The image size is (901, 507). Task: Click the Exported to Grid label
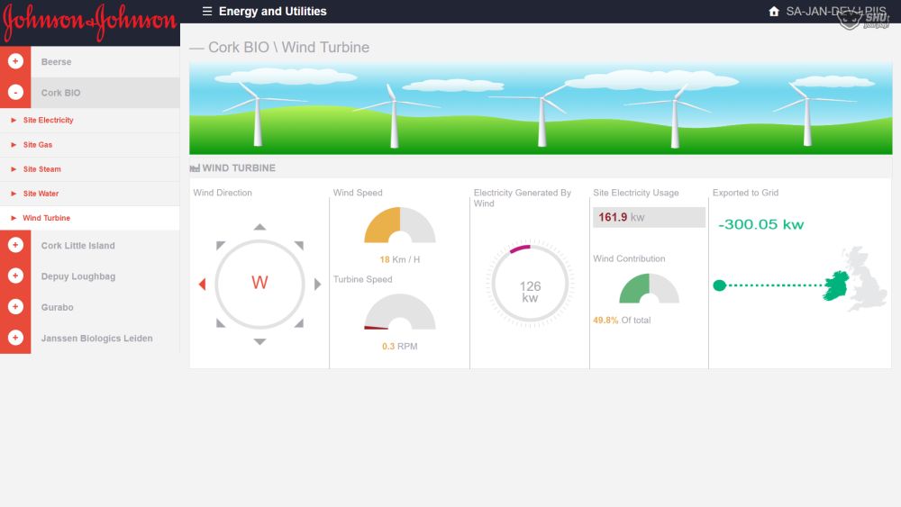[x=745, y=193]
